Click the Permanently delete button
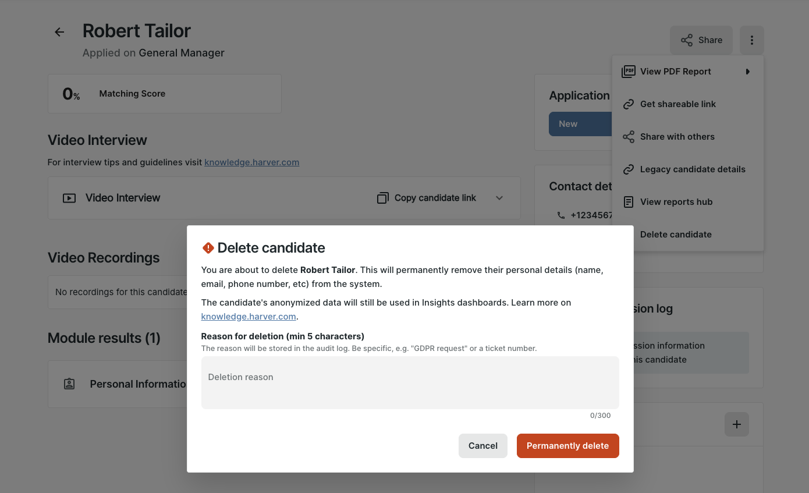 [567, 446]
